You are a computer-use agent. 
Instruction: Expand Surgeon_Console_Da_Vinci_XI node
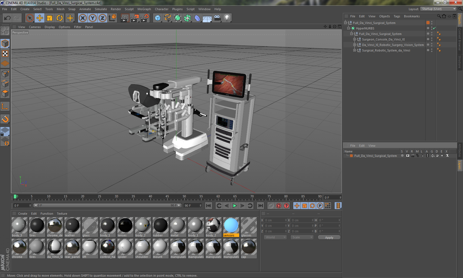pos(355,39)
